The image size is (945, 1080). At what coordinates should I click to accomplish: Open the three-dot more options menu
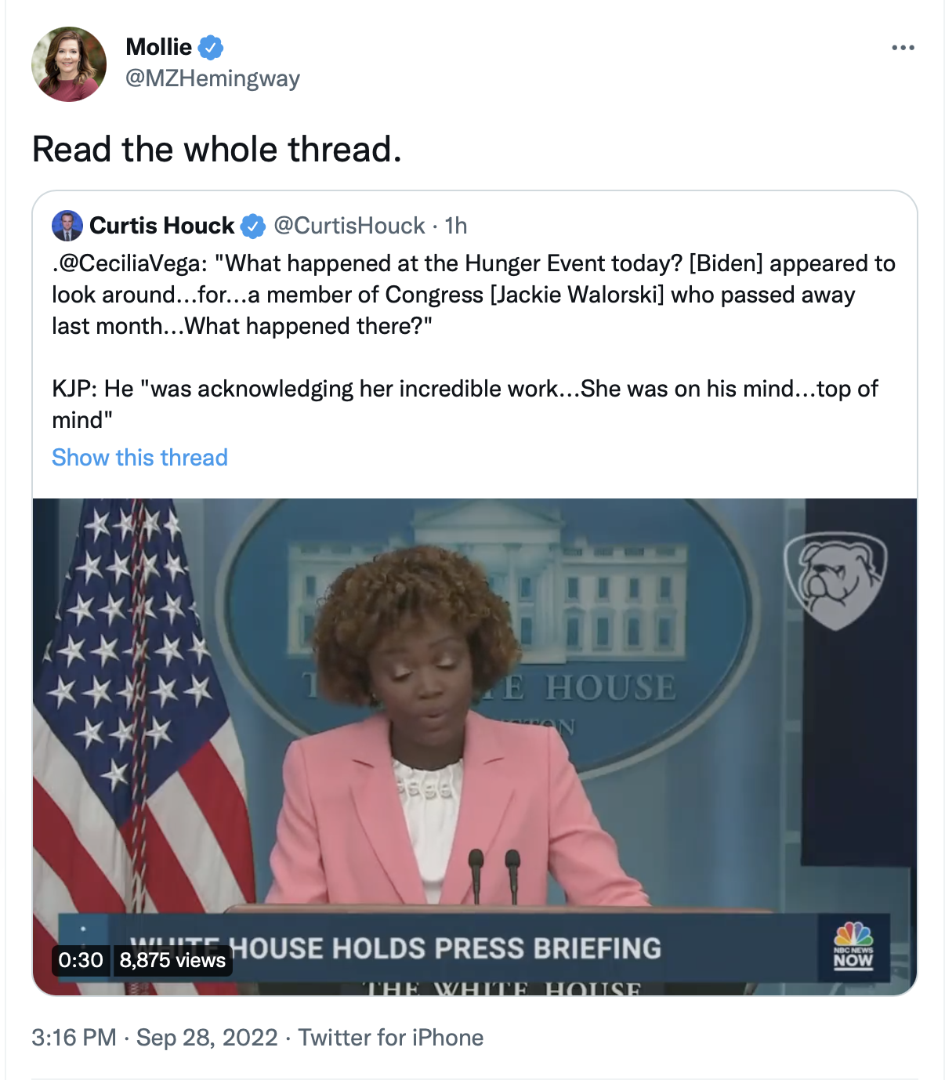click(903, 48)
